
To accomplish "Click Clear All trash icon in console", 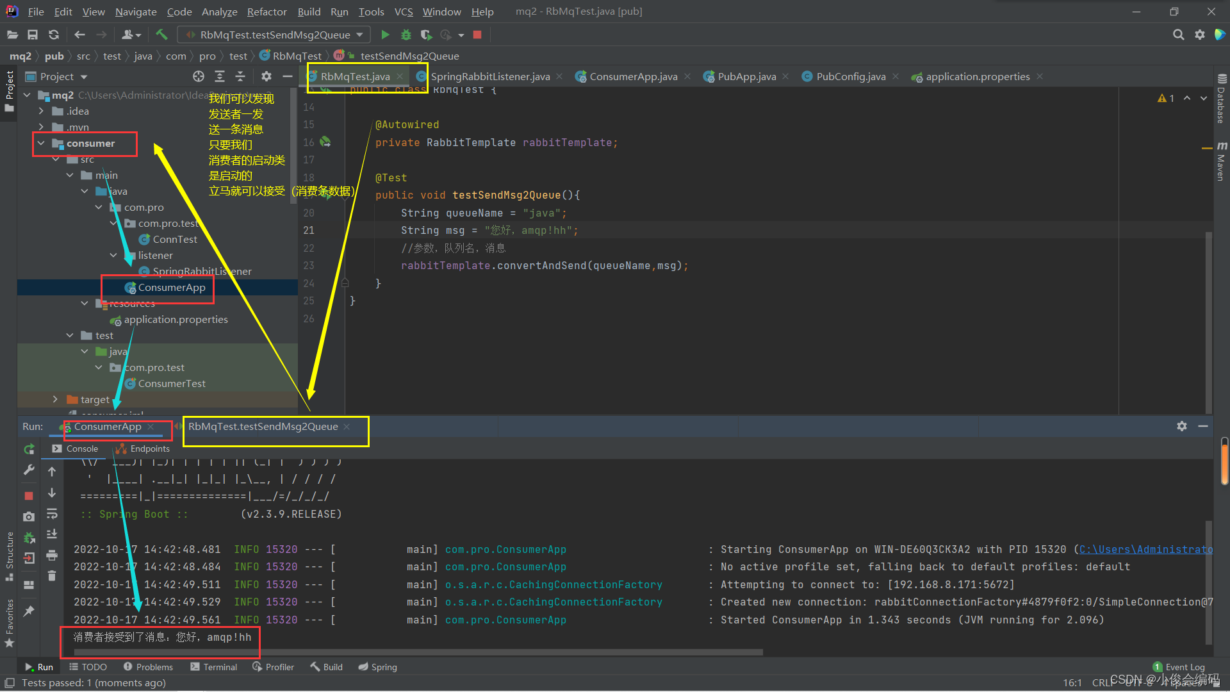I will tap(52, 576).
